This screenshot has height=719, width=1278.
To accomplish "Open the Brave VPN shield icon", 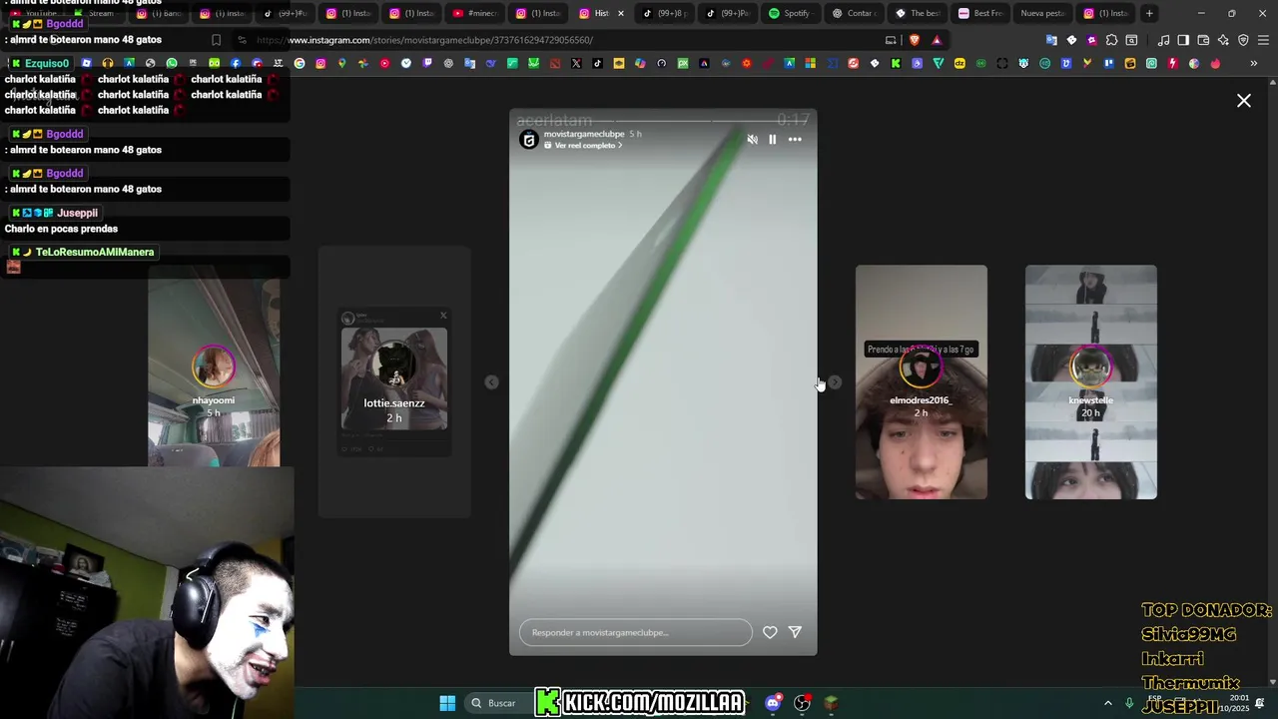I will [x=1243, y=40].
